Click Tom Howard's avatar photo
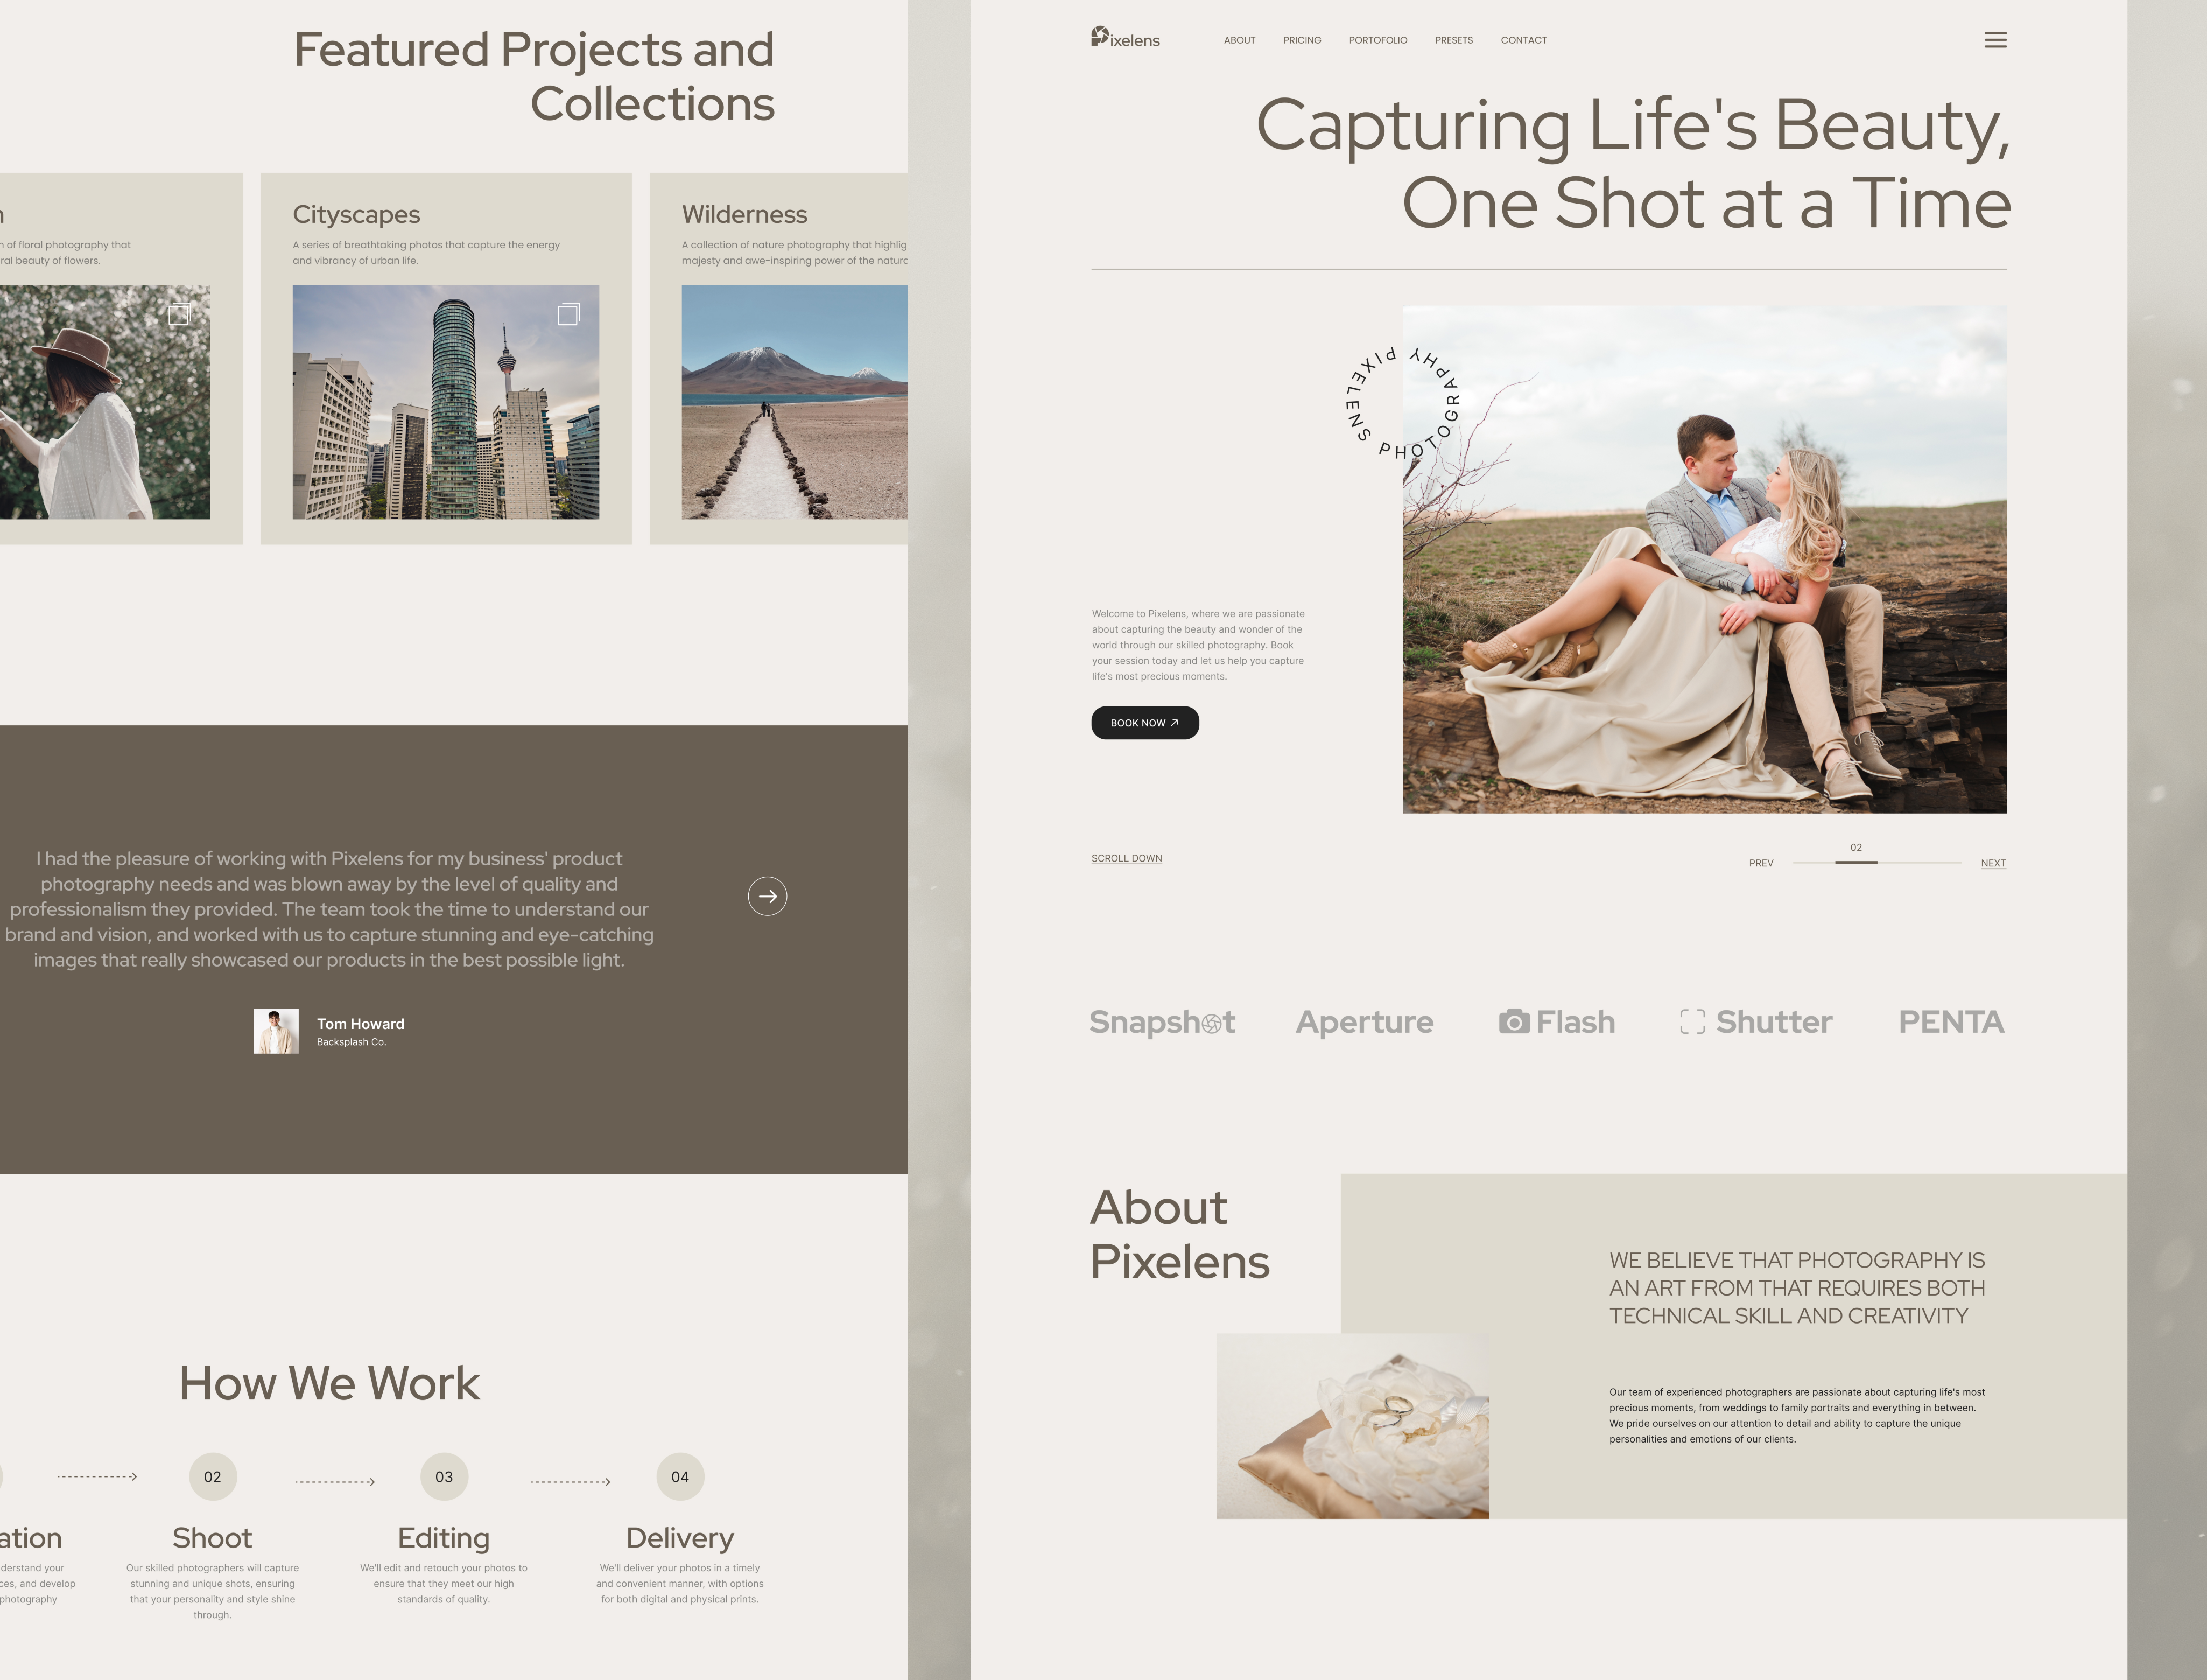 [276, 1030]
